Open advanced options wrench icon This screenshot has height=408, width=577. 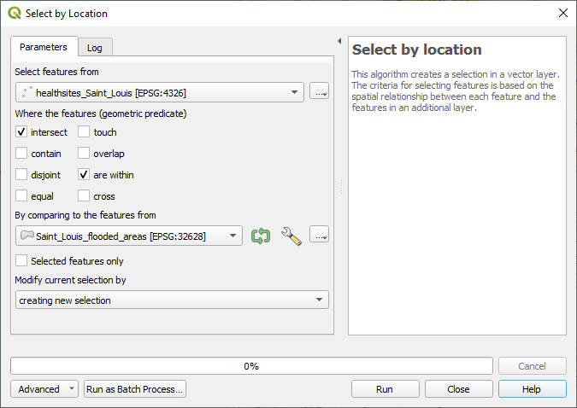coord(291,236)
